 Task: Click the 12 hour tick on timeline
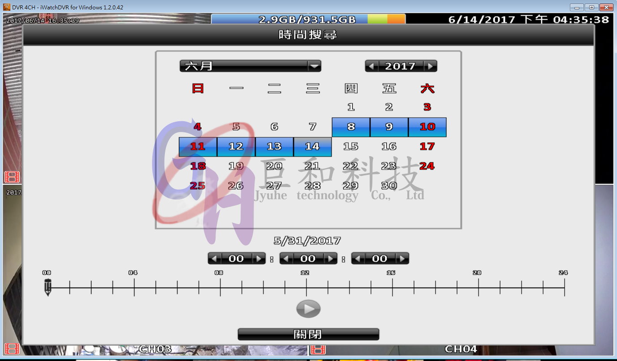click(x=306, y=287)
